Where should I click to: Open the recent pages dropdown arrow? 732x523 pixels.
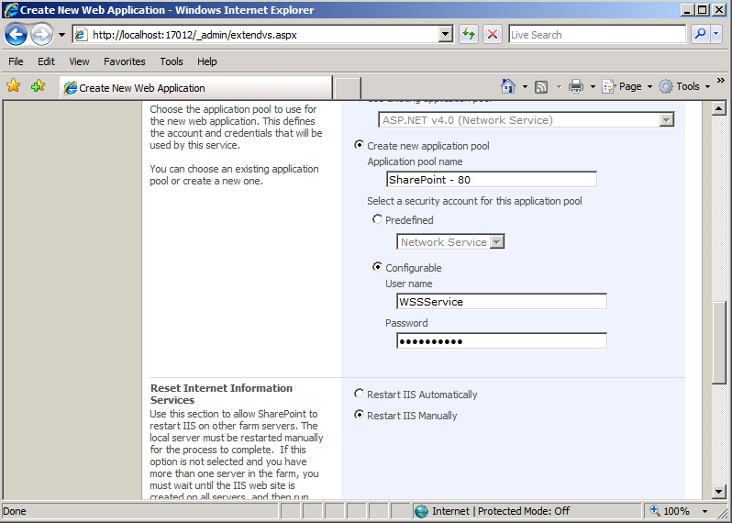(61, 35)
